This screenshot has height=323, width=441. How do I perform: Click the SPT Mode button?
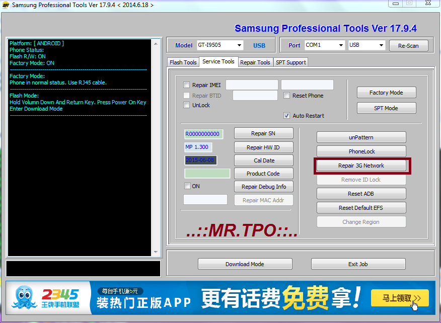pyautogui.click(x=386, y=108)
